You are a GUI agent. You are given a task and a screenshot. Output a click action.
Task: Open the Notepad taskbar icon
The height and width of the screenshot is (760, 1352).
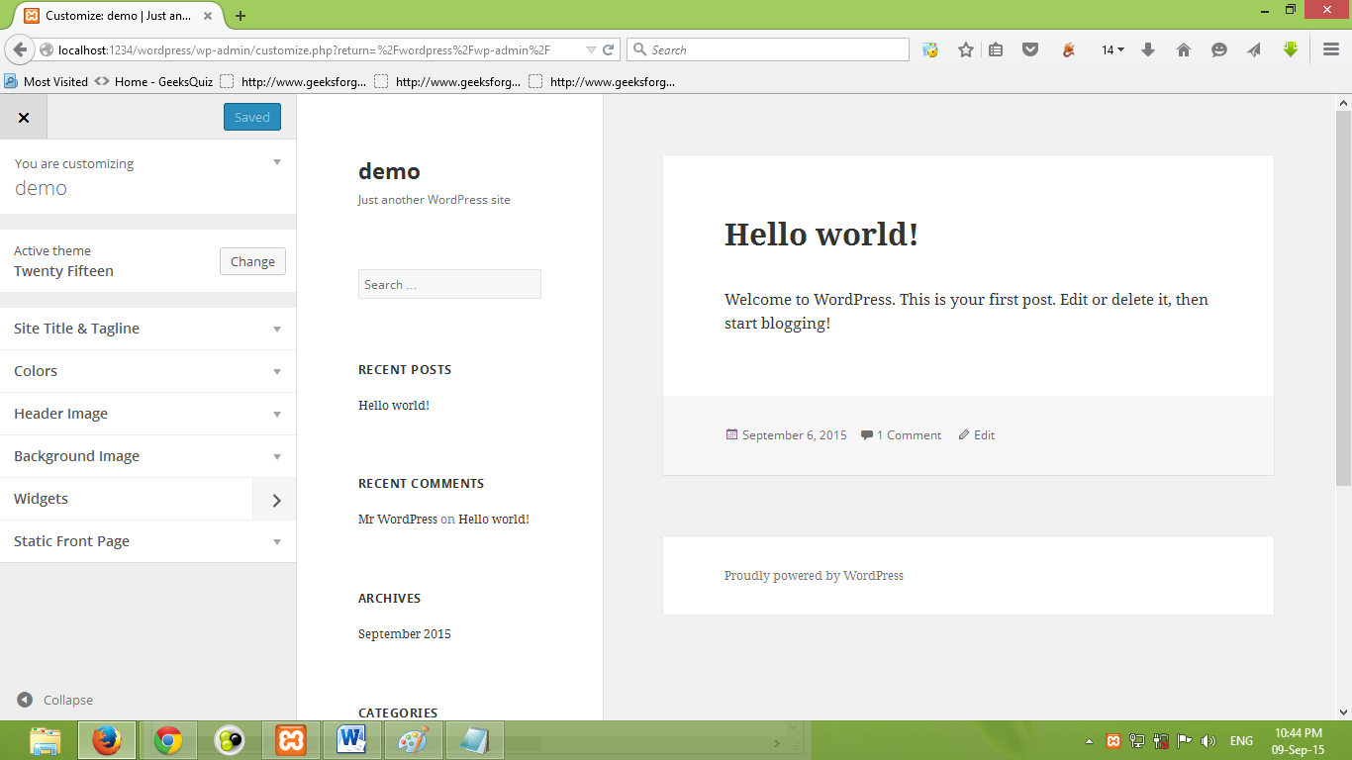(475, 740)
